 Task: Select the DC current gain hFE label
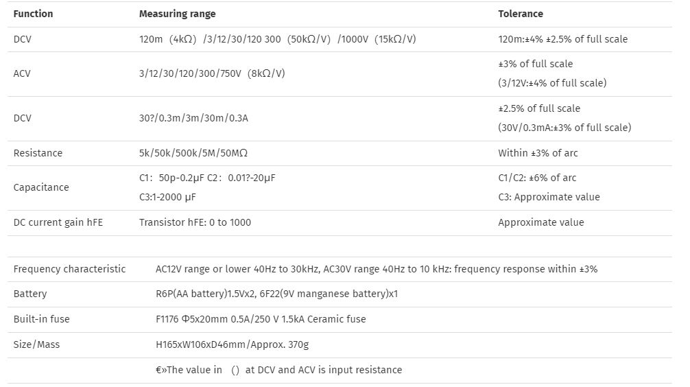pos(58,222)
